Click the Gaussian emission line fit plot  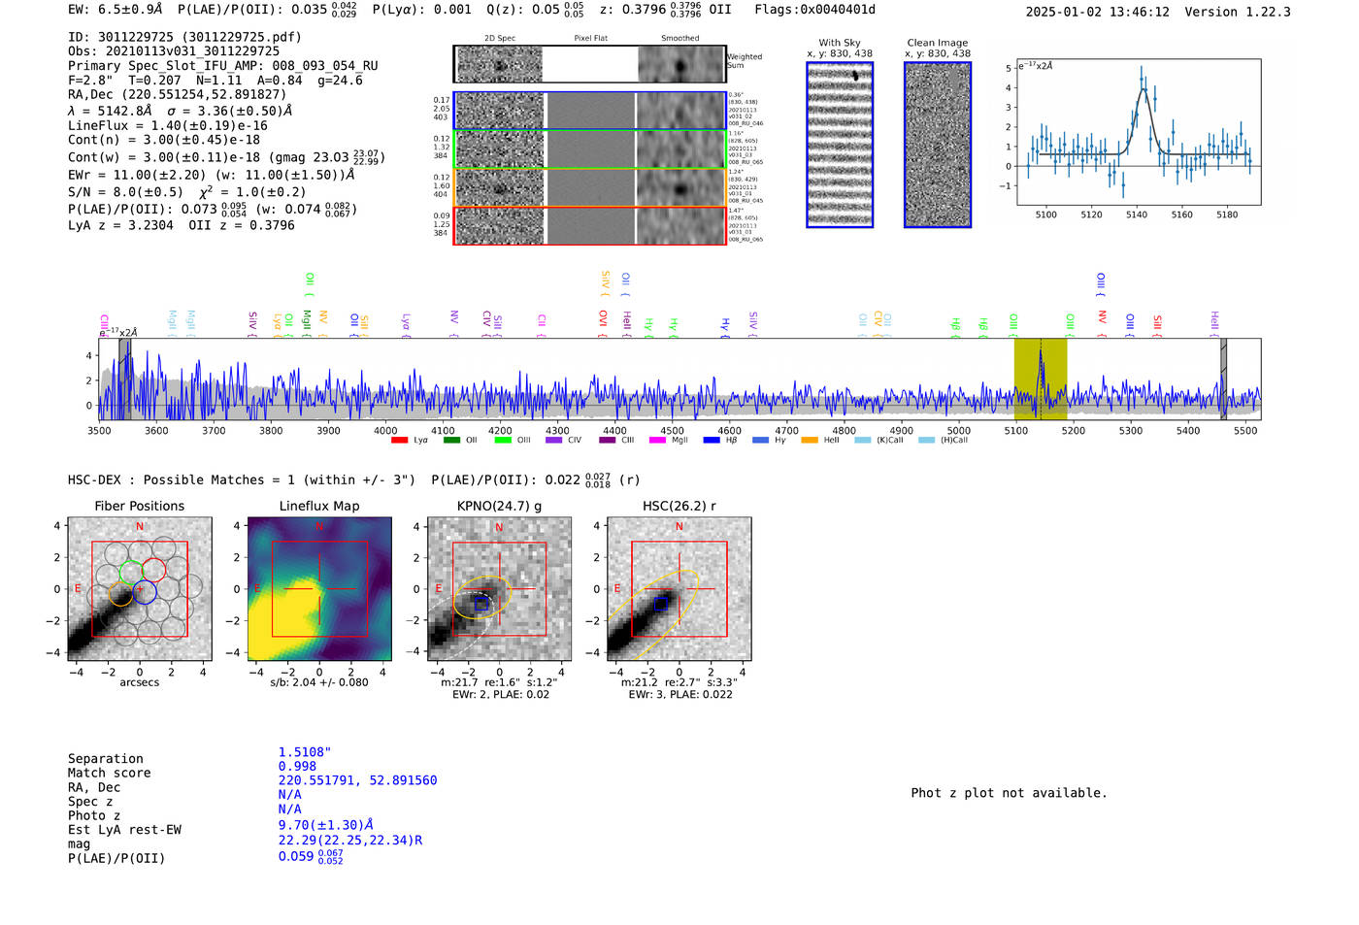pos(1138,132)
